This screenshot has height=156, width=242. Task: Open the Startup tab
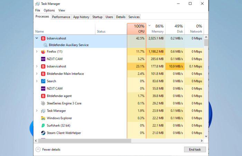[97, 17]
